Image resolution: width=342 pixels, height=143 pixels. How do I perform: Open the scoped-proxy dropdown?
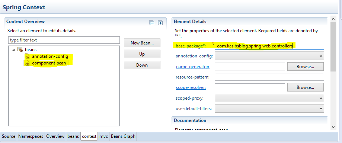(x=269, y=98)
